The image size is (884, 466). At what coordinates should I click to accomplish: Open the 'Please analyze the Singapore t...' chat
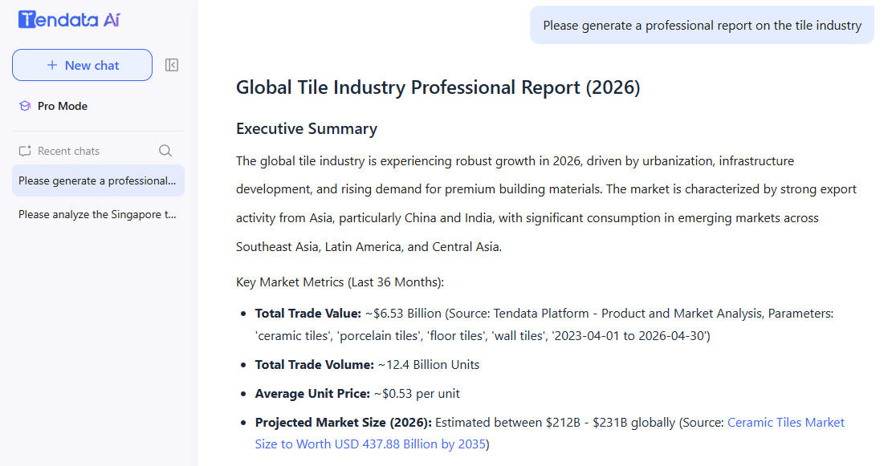coord(98,214)
